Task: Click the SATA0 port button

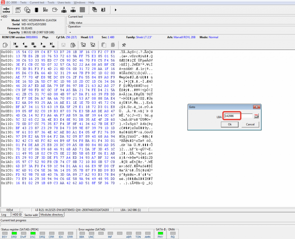Action: coord(6,10)
